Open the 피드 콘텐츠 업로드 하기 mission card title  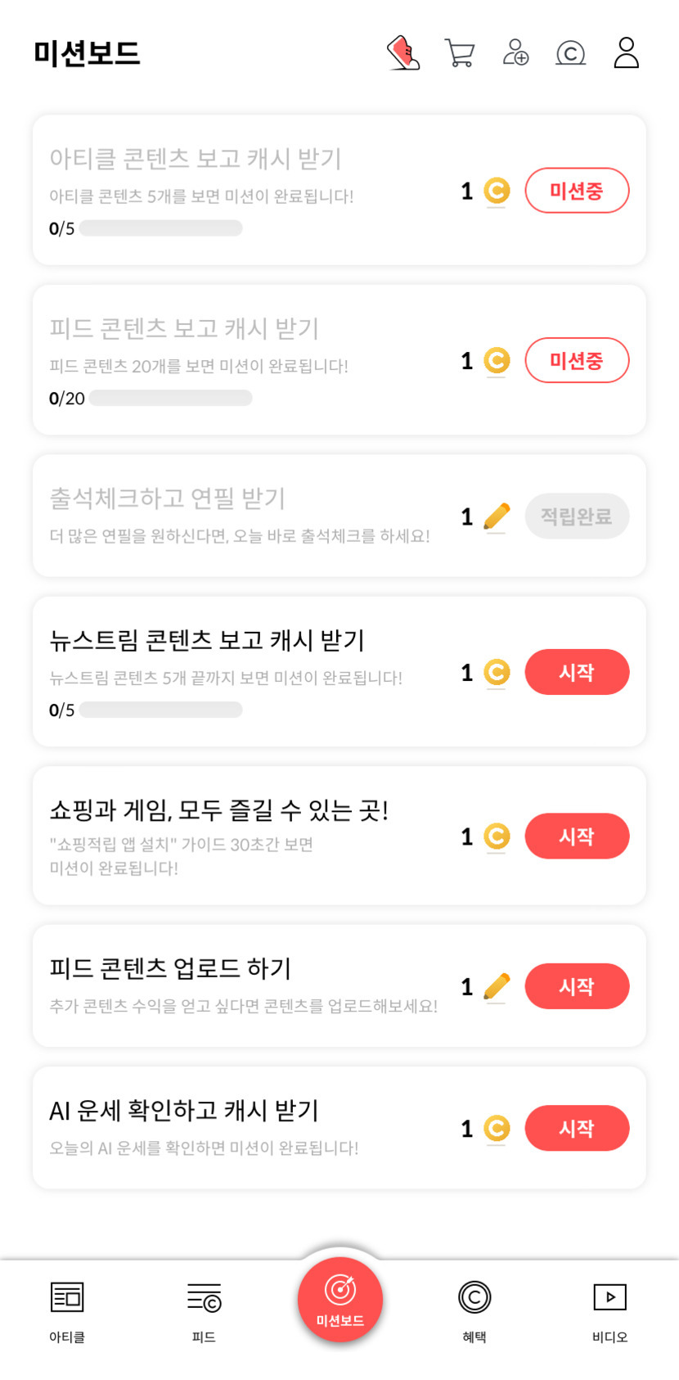tap(170, 968)
